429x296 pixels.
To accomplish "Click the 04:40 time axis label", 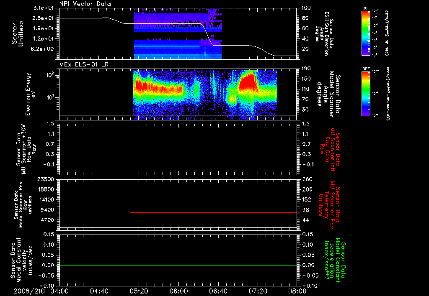I will tap(99, 291).
